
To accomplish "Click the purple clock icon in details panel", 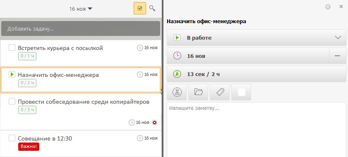I will (177, 56).
